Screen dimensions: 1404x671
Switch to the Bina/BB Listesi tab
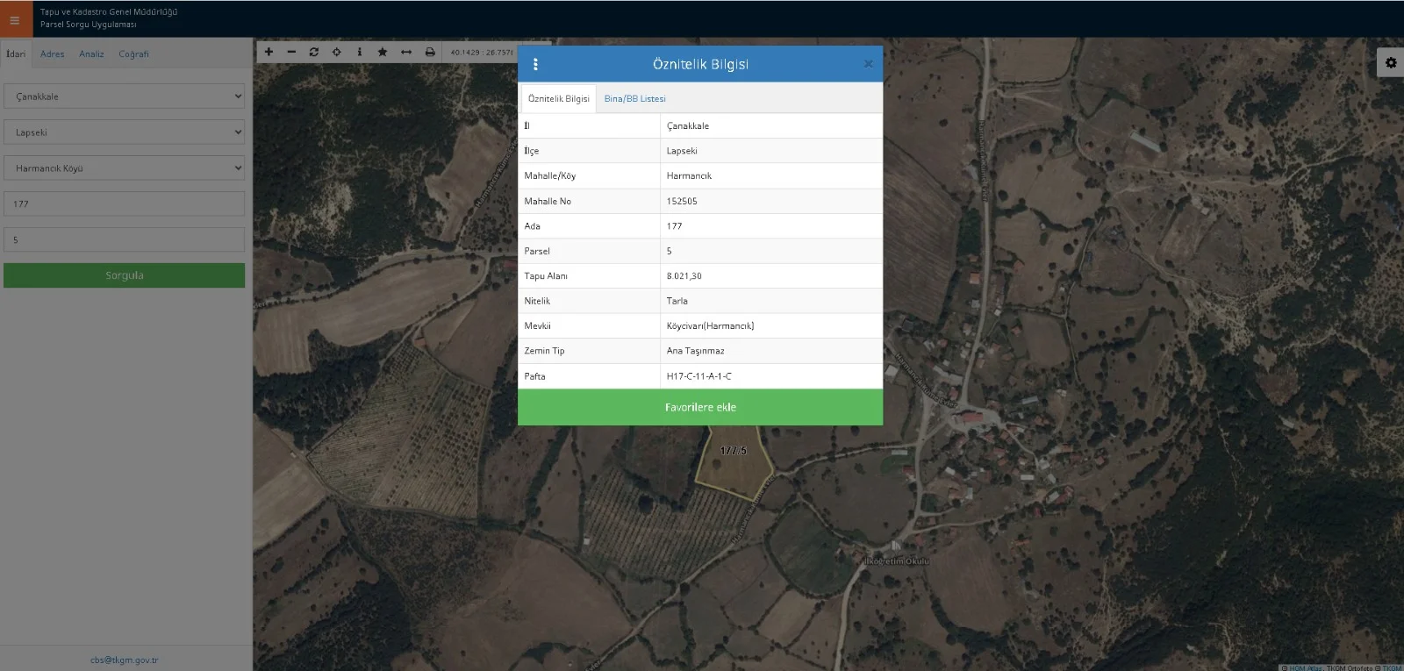(634, 98)
